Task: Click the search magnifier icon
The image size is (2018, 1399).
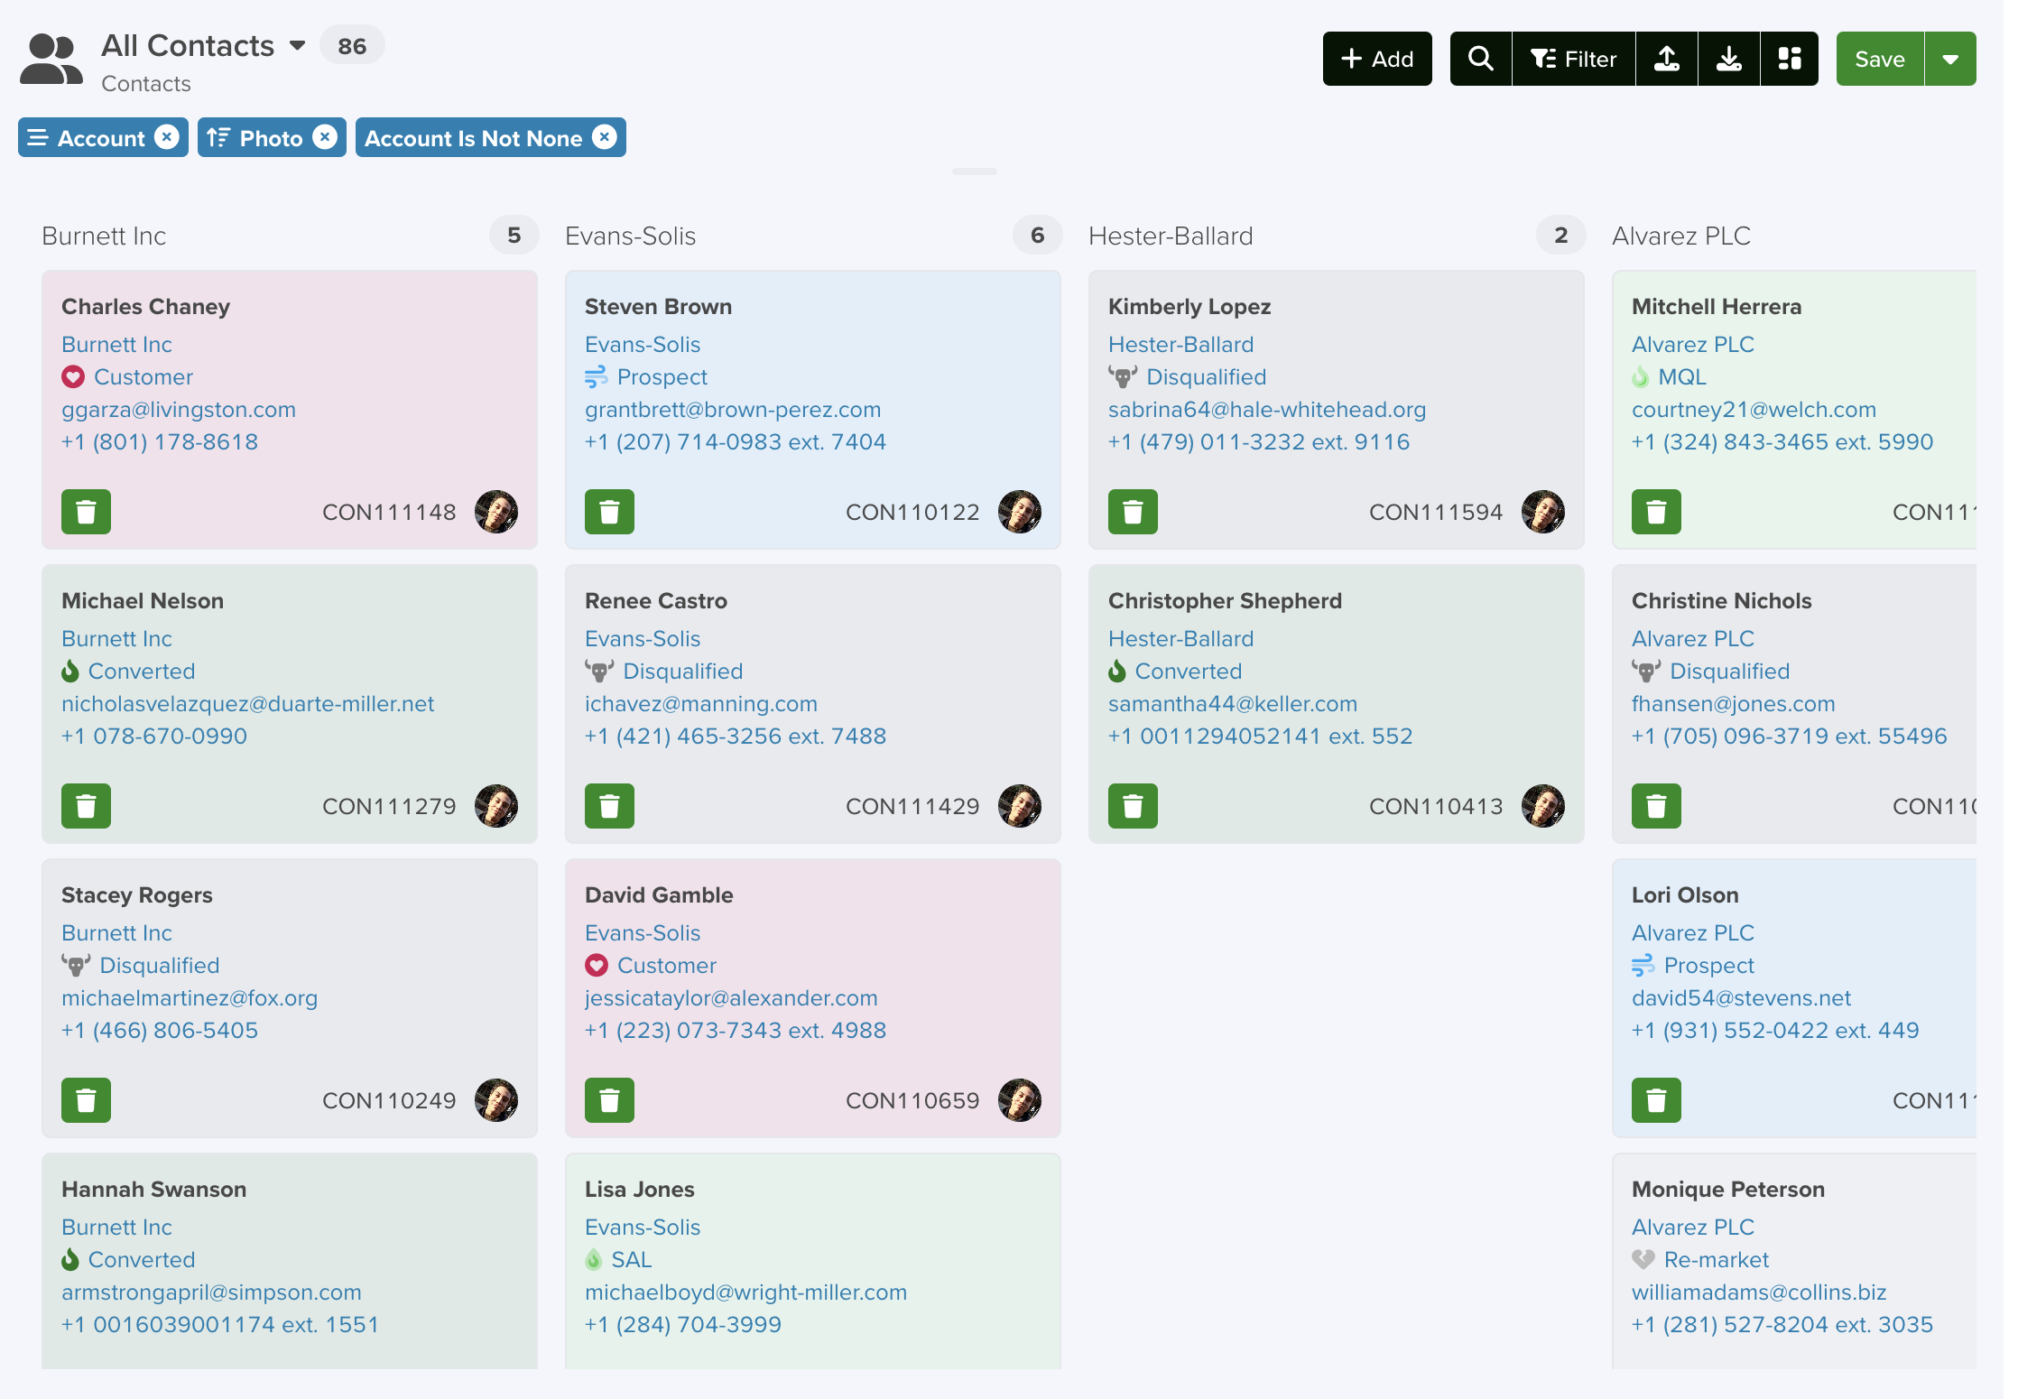Action: pyautogui.click(x=1480, y=59)
